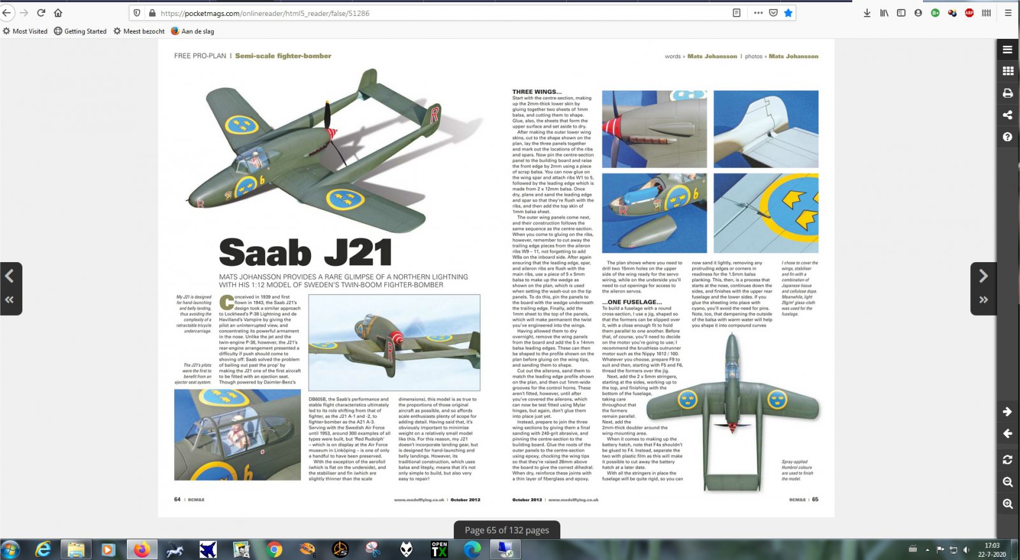Jump to last page double chevron
1020x560 pixels.
(x=984, y=300)
